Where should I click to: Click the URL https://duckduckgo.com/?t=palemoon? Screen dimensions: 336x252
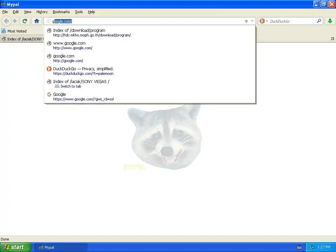[x=83, y=73]
